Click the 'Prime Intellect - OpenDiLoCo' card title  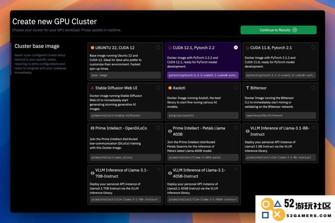(121, 128)
